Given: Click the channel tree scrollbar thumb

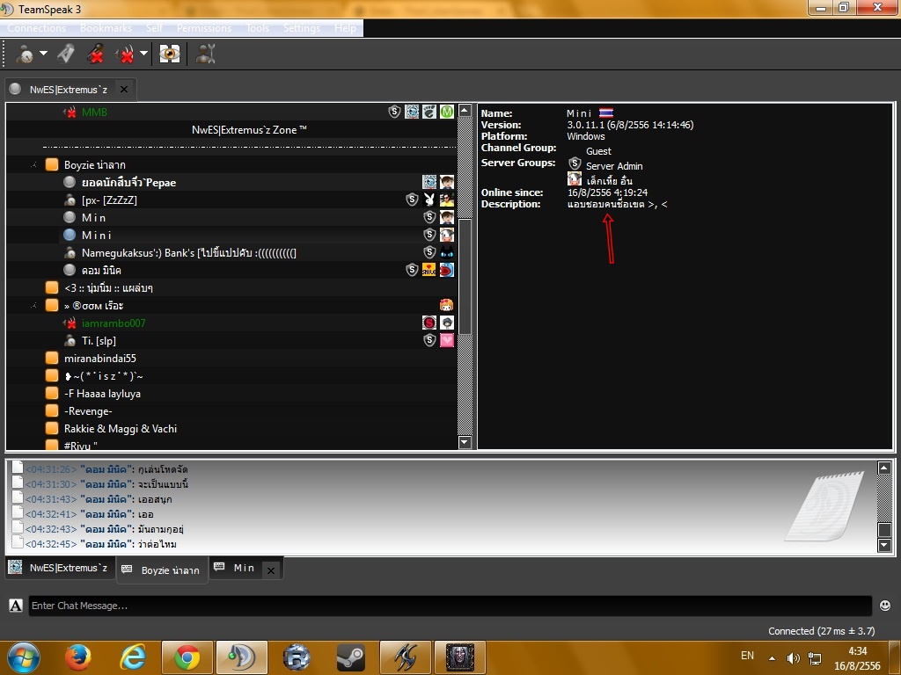Looking at the screenshot, I should pos(465,277).
